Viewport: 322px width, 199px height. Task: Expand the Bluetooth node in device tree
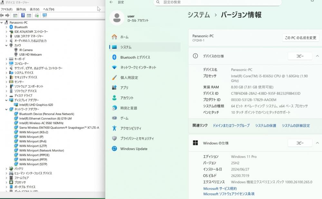click(x=6, y=27)
